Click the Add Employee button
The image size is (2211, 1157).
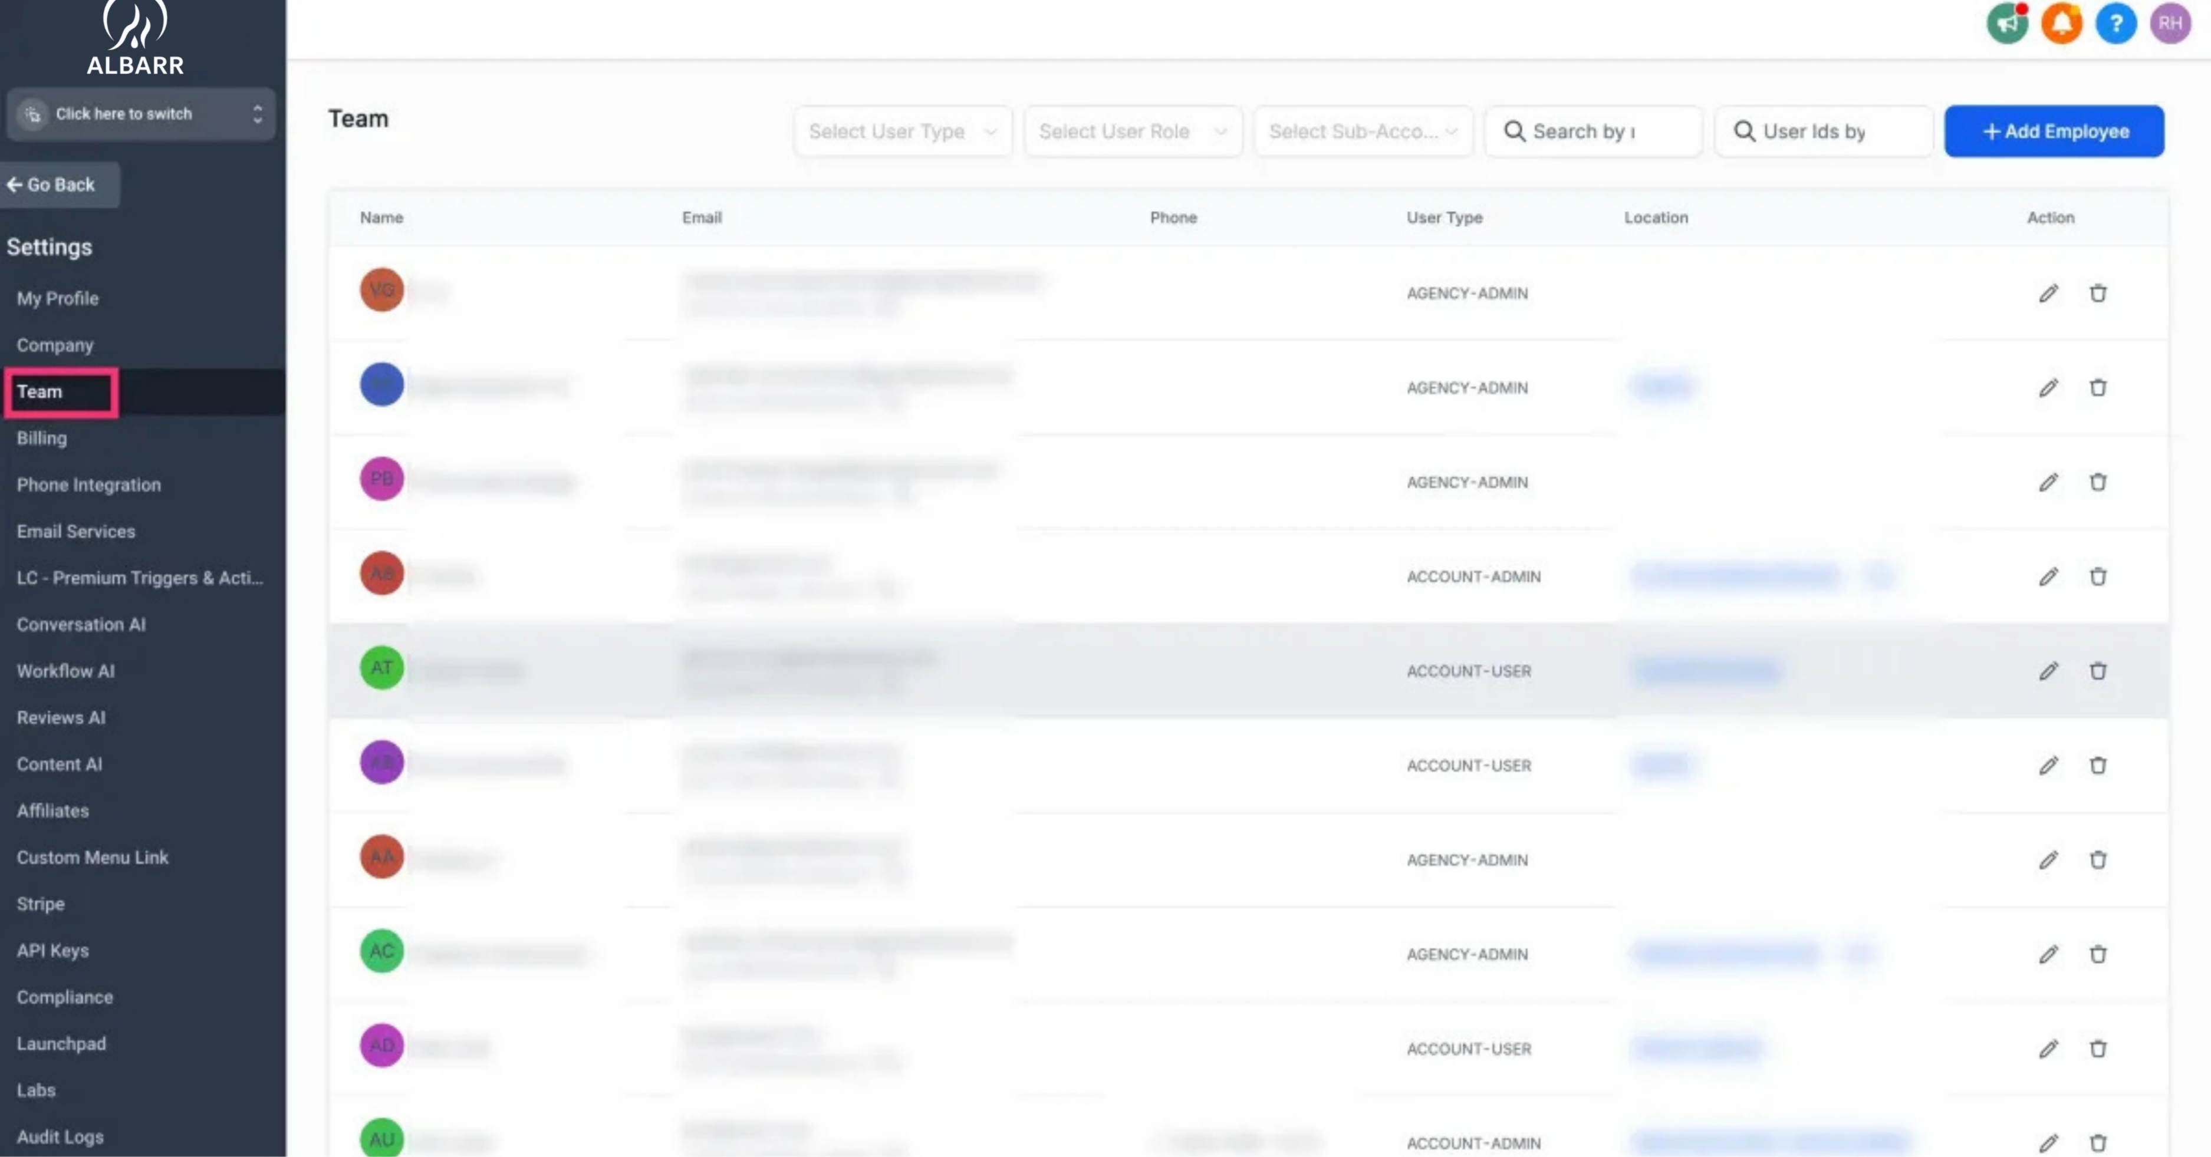pyautogui.click(x=2054, y=131)
